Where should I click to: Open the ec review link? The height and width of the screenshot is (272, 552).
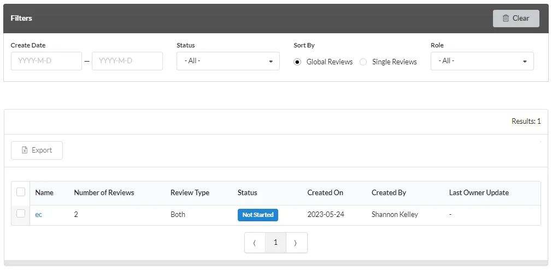pyautogui.click(x=39, y=214)
